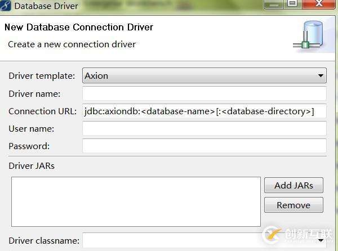Click the Database Driver window title text

[46, 6]
